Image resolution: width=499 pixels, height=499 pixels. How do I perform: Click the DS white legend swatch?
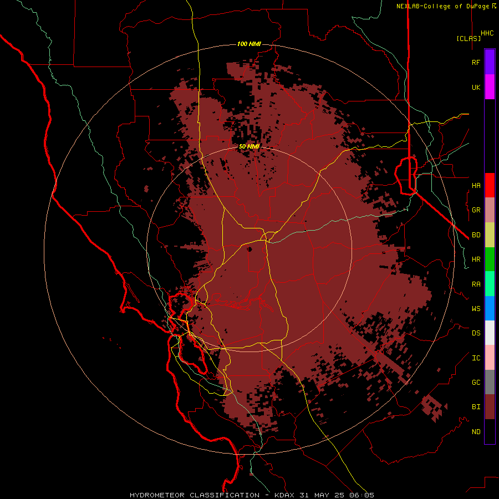pyautogui.click(x=490, y=333)
